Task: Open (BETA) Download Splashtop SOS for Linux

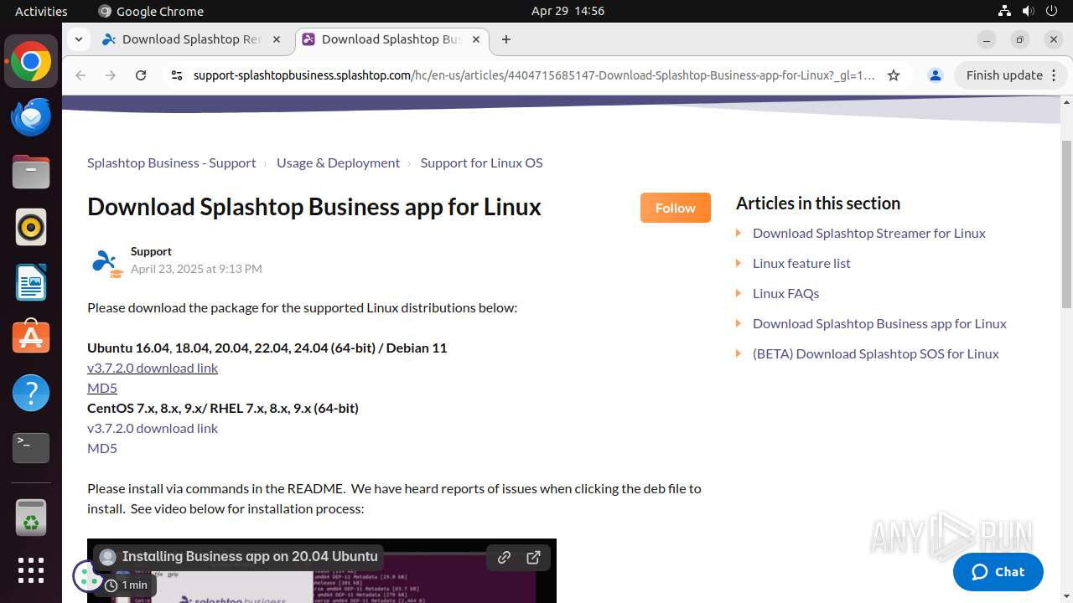Action: click(x=876, y=353)
